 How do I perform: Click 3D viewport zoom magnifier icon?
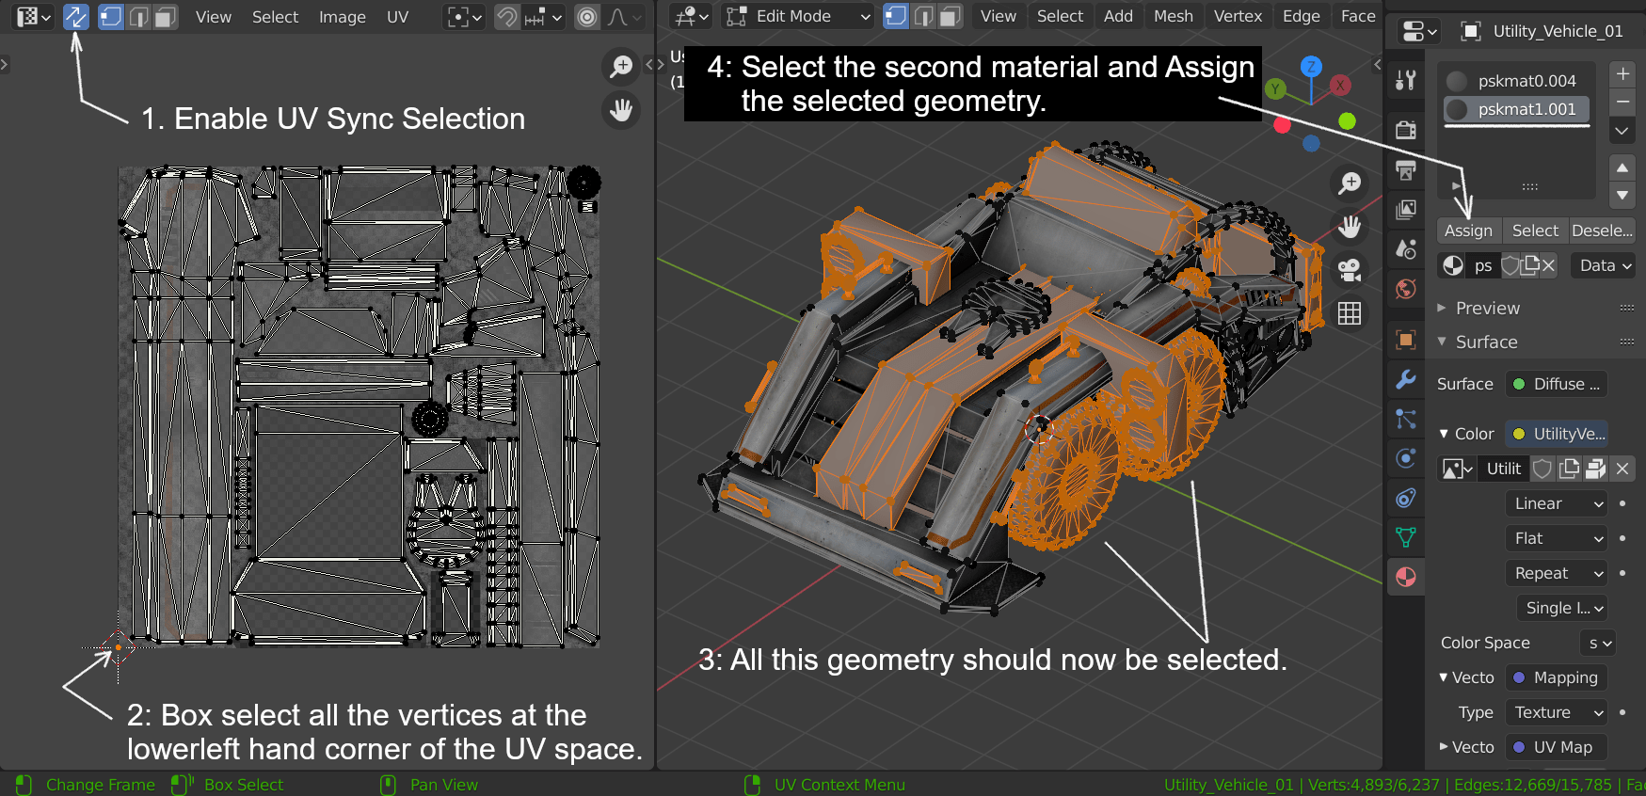(x=1350, y=183)
